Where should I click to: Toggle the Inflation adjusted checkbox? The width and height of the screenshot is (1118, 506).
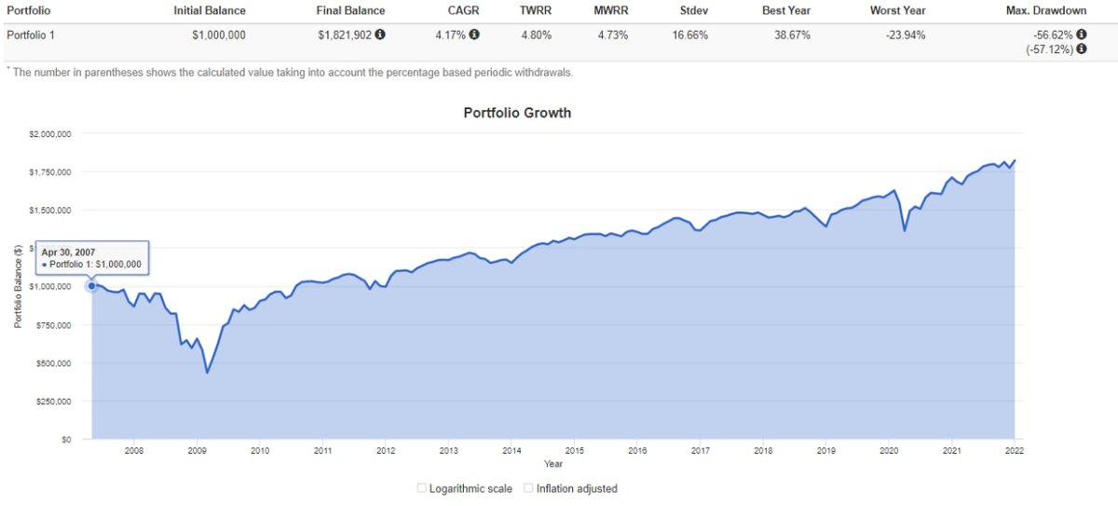(528, 488)
